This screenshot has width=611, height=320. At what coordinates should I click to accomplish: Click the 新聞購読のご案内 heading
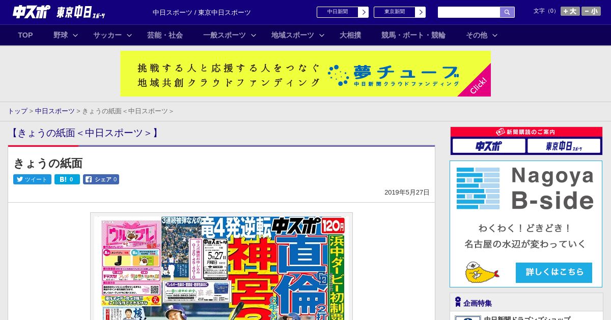coord(526,132)
